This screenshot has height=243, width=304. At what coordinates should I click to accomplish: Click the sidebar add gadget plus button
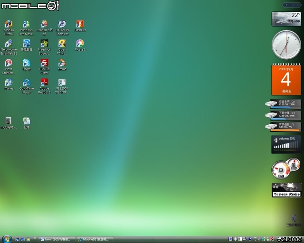pyautogui.click(x=286, y=5)
